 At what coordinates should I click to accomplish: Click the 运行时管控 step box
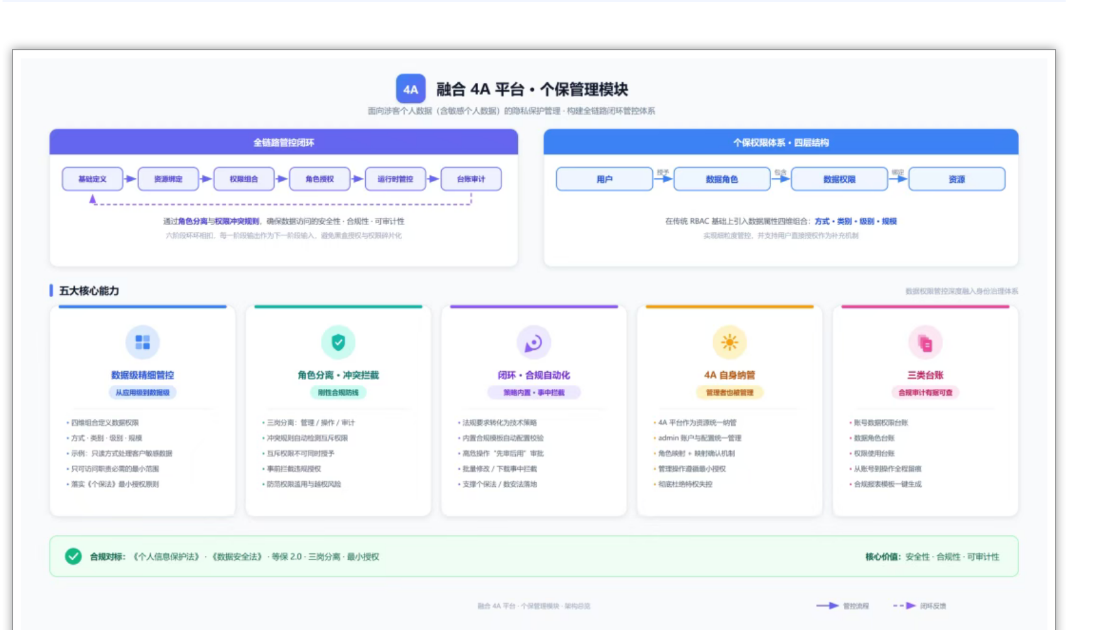(x=395, y=179)
